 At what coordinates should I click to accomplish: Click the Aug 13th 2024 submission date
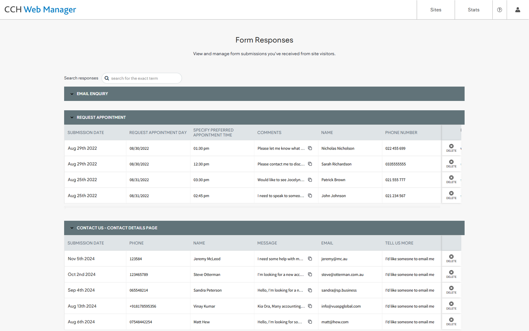click(x=82, y=306)
